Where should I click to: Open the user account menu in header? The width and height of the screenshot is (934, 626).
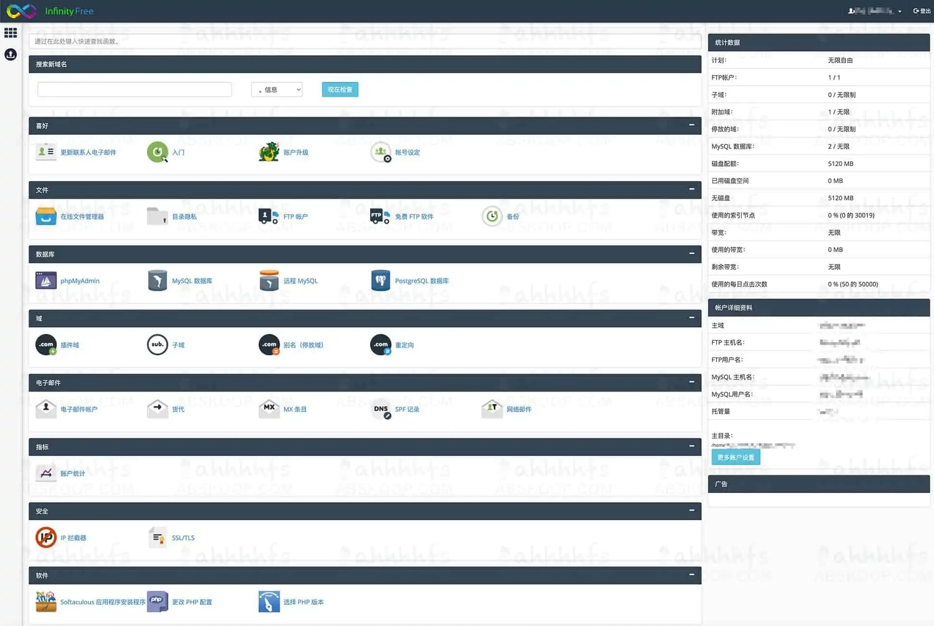pyautogui.click(x=875, y=11)
